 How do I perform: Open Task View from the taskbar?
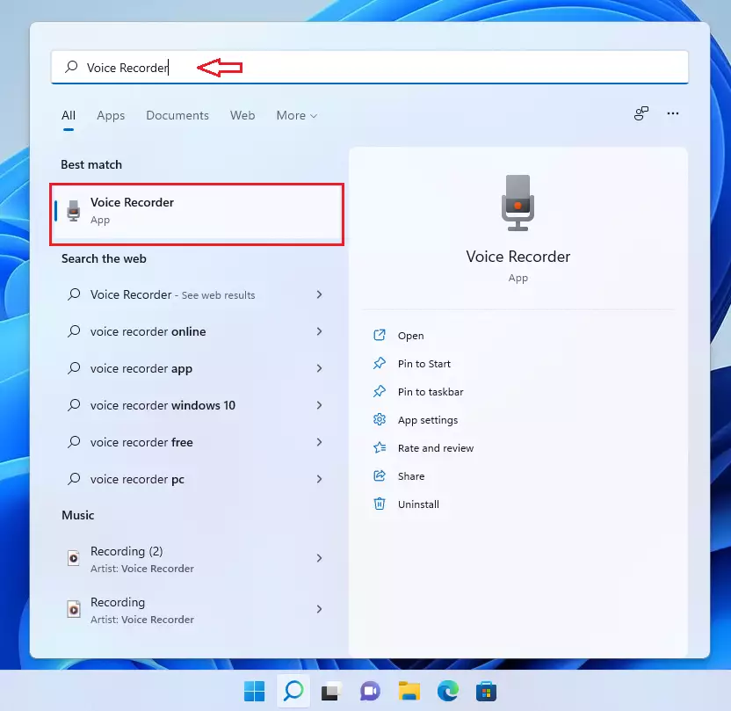pyautogui.click(x=332, y=691)
